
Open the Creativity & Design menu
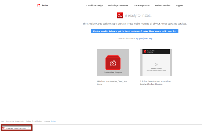coord(94,5)
